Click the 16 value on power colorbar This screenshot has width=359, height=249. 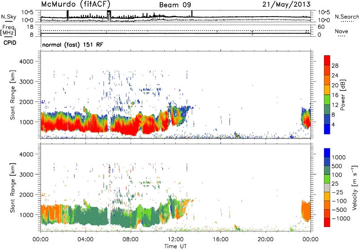click(335, 95)
